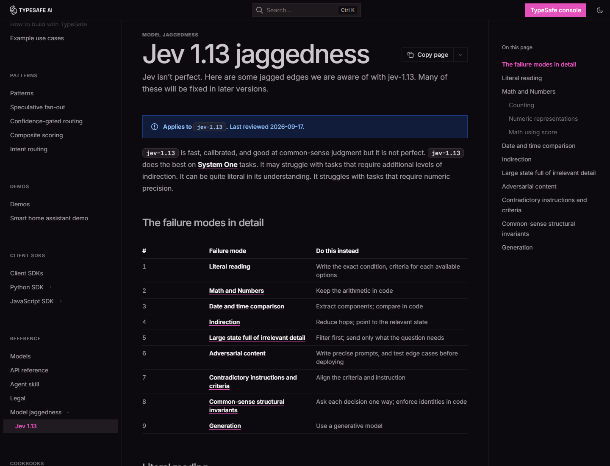
Task: Click Indirection table link
Action: tap(225, 322)
